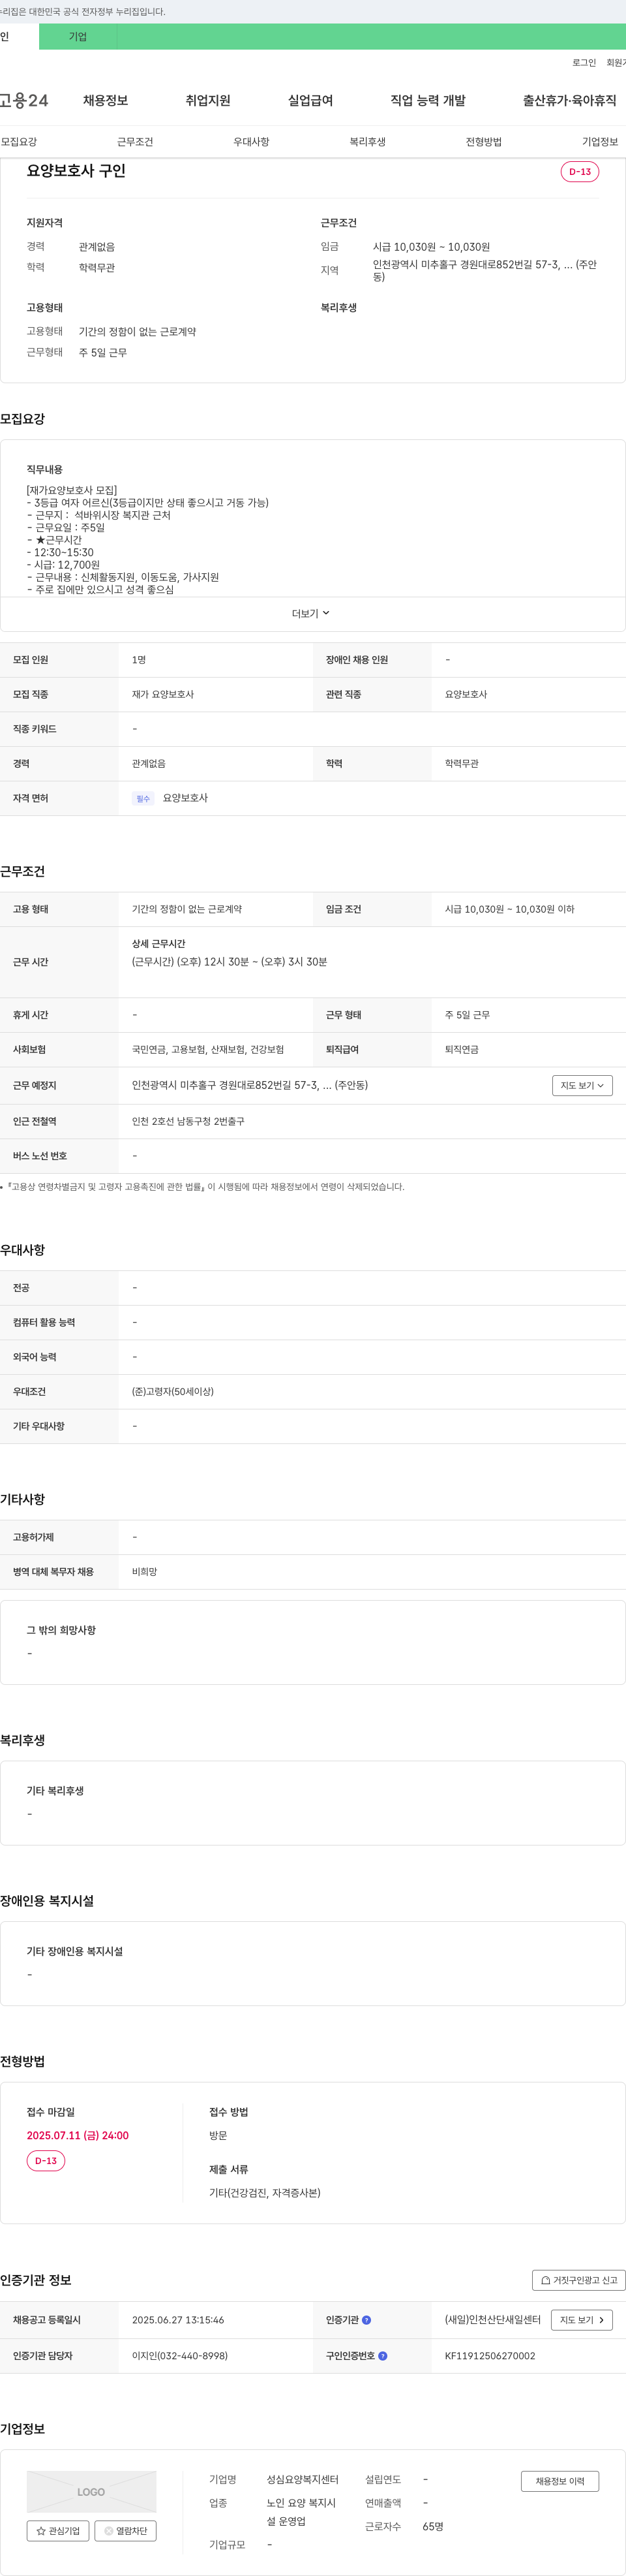This screenshot has width=626, height=2576.
Task: Open the 직업 능력 개발 menu
Action: [427, 101]
